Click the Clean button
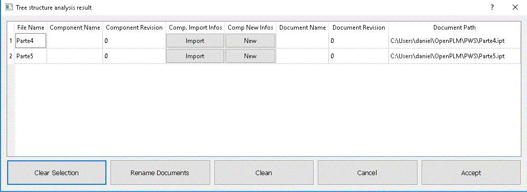 coord(264,173)
